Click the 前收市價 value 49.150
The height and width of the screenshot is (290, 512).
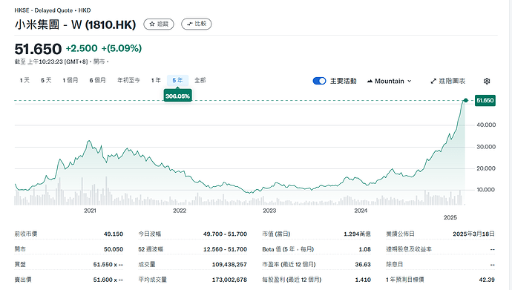[114, 234]
